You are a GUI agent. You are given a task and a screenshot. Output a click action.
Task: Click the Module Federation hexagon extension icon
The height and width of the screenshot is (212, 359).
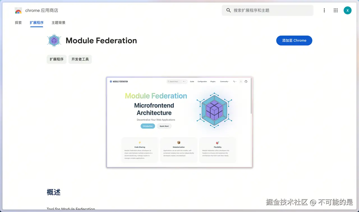pyautogui.click(x=54, y=41)
